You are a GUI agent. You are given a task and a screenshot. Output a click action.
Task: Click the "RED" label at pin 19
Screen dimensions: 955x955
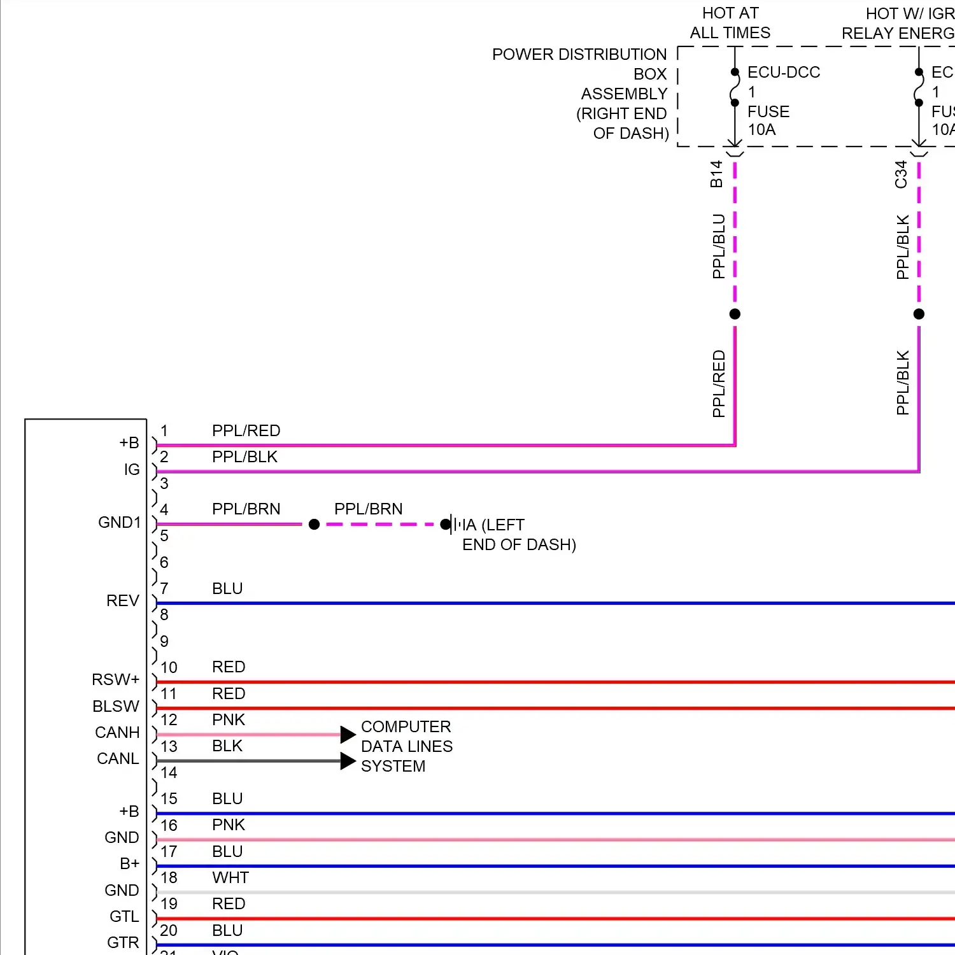(x=229, y=904)
